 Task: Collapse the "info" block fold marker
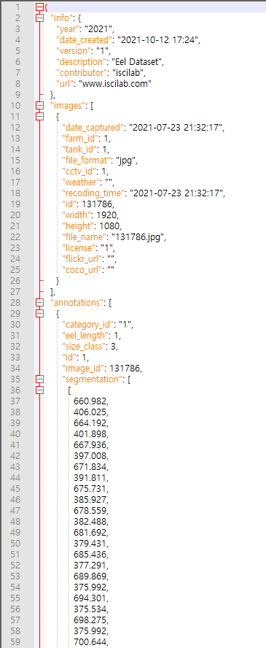tap(39, 18)
